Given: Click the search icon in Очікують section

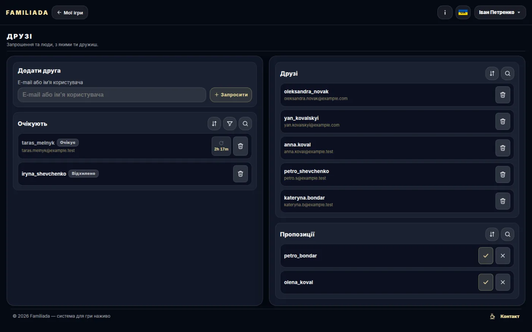Looking at the screenshot, I should (245, 124).
